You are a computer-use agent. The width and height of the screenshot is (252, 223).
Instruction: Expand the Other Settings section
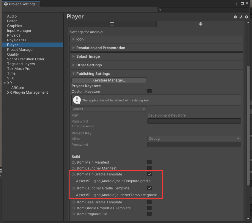156,65
